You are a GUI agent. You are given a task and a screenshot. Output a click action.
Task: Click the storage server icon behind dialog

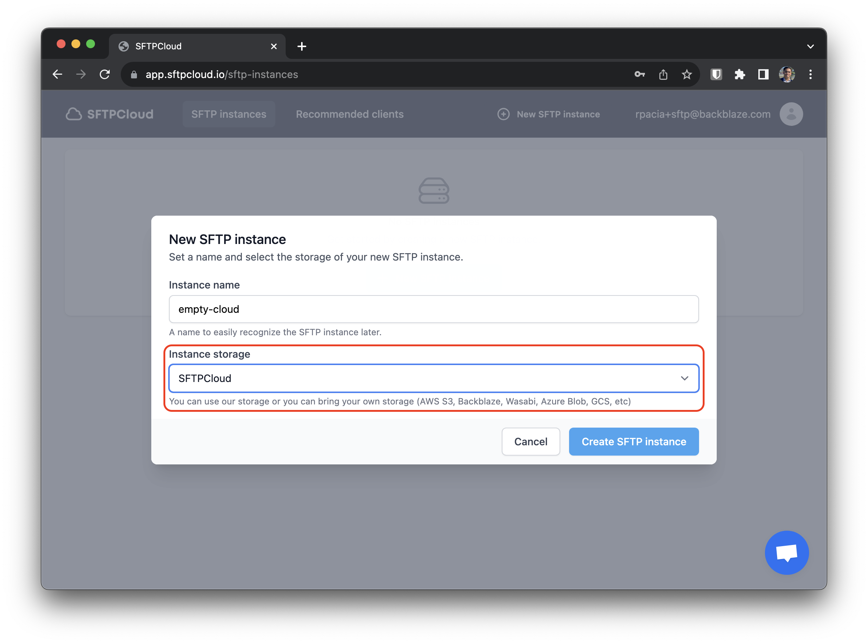[x=434, y=191]
